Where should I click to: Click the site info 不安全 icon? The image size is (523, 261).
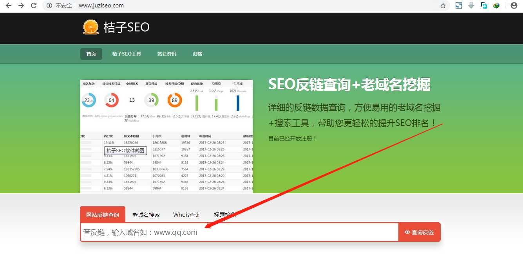click(x=49, y=5)
